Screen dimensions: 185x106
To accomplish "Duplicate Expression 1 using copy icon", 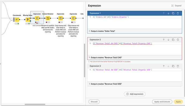I will 173,13.
